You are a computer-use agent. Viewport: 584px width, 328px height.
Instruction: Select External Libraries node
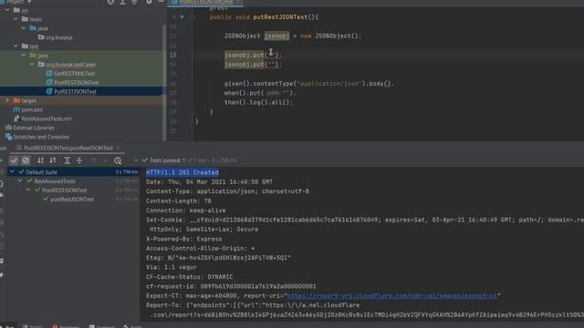pyautogui.click(x=34, y=128)
